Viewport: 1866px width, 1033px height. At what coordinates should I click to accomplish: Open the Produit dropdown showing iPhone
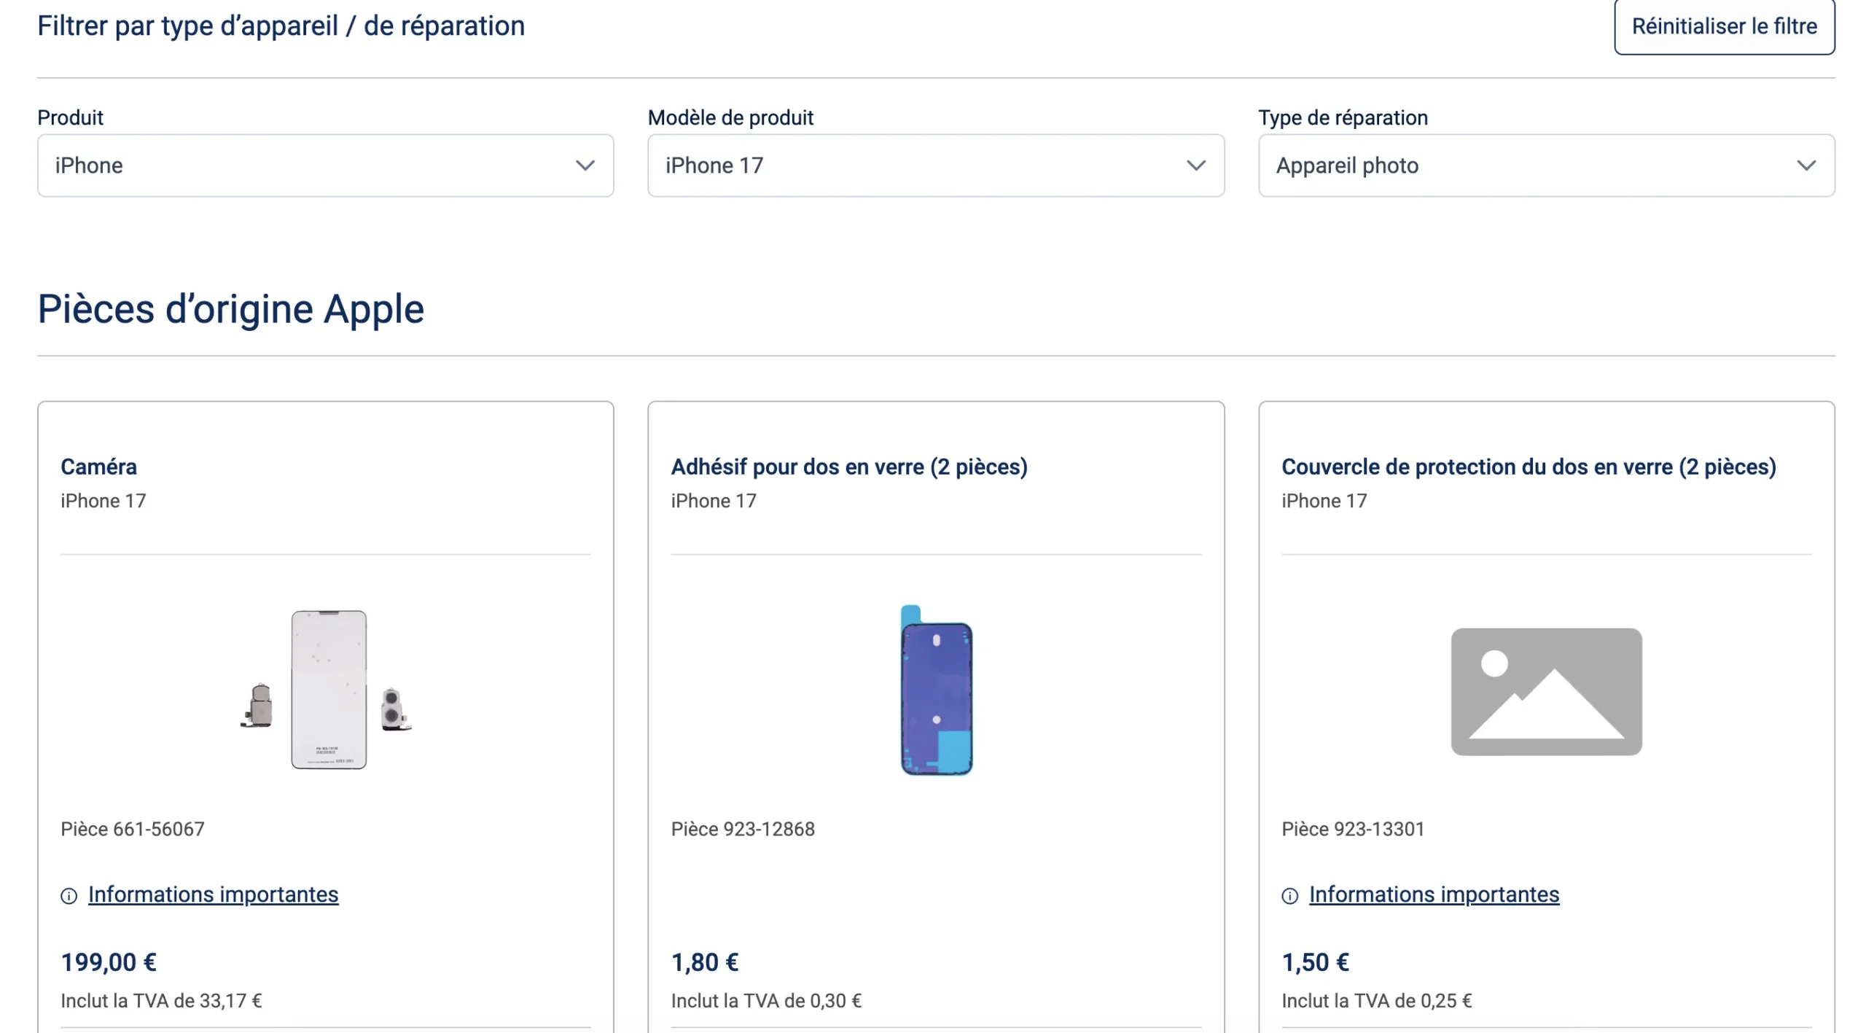[x=325, y=165]
